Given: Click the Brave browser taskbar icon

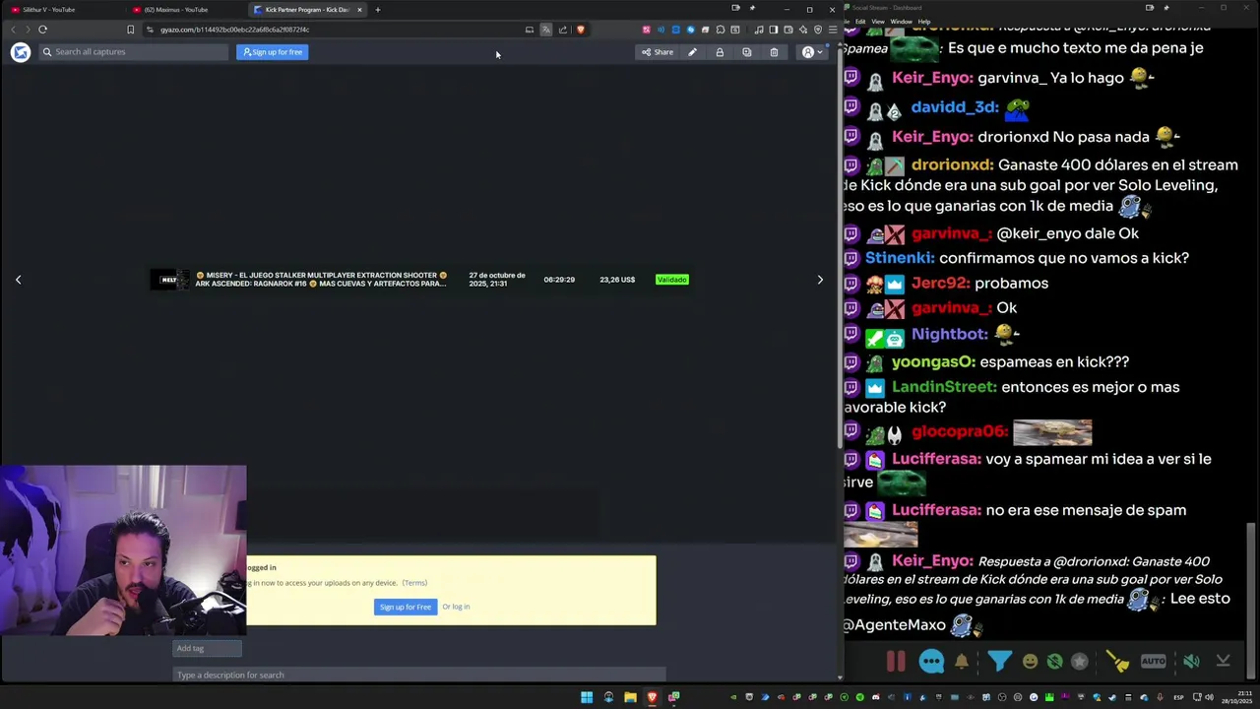Looking at the screenshot, I should click(x=652, y=697).
